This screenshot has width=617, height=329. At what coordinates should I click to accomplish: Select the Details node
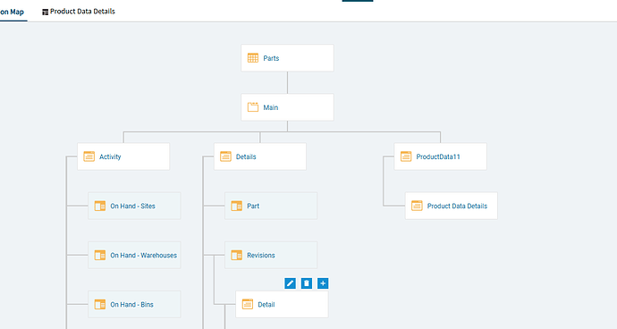[260, 156]
